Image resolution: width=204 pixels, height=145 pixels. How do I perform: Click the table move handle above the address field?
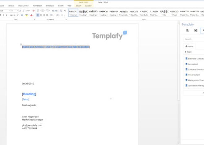[x=21, y=44]
